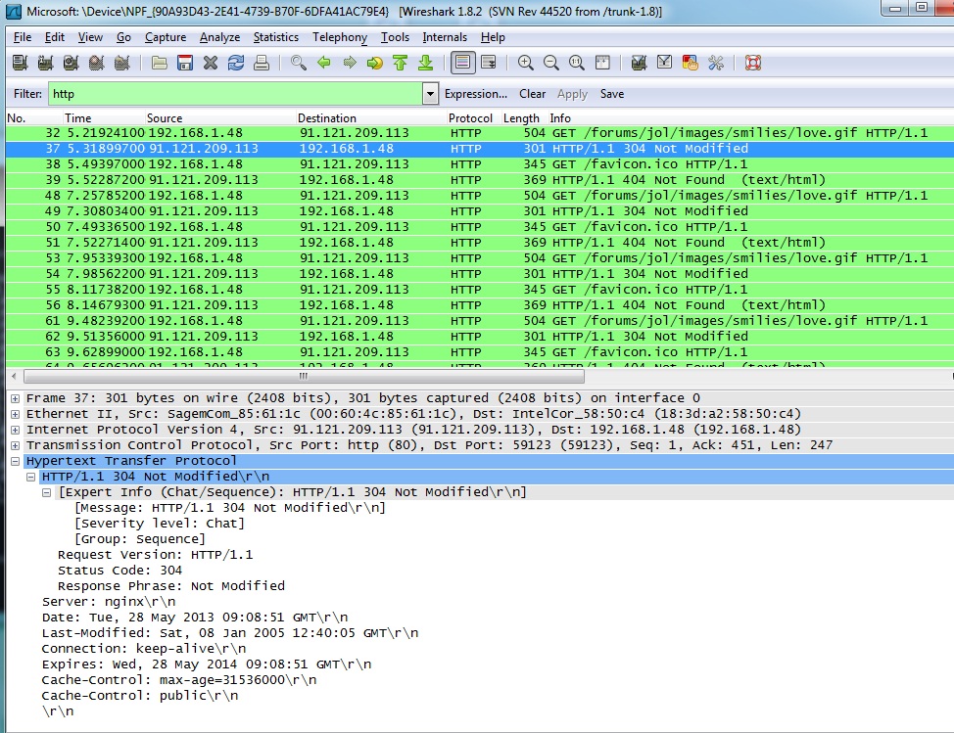This screenshot has width=954, height=733.
Task: Collapse the Expert Info node
Action: [x=47, y=493]
